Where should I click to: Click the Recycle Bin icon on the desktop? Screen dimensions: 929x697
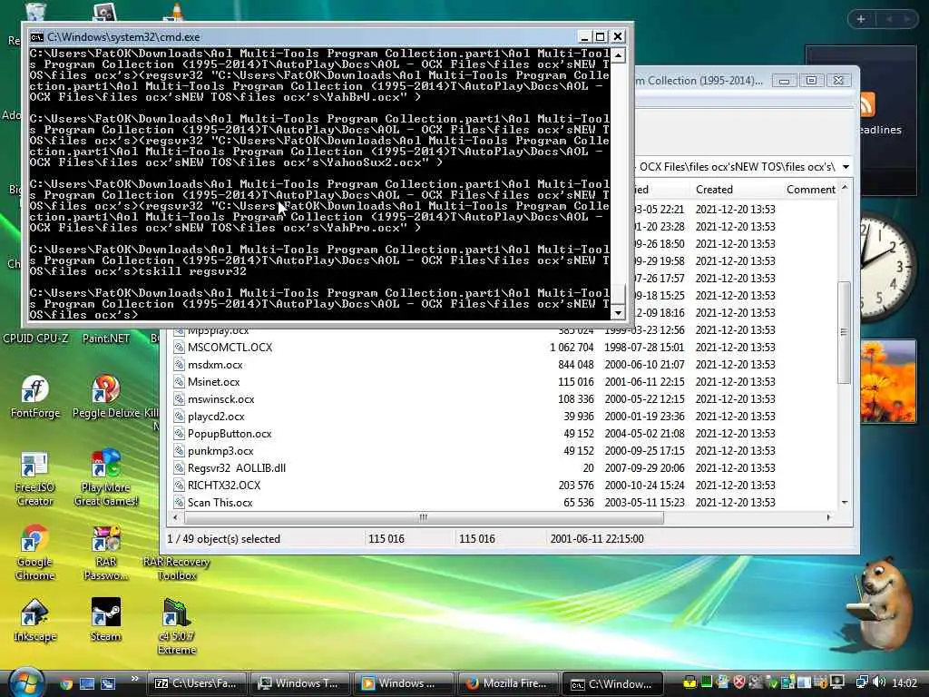coord(35,11)
